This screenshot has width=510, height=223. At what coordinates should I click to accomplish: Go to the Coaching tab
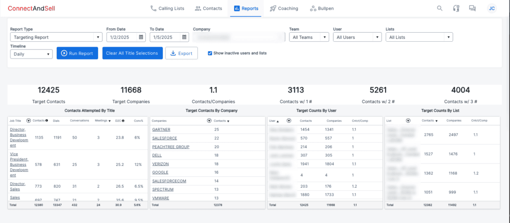[283, 8]
